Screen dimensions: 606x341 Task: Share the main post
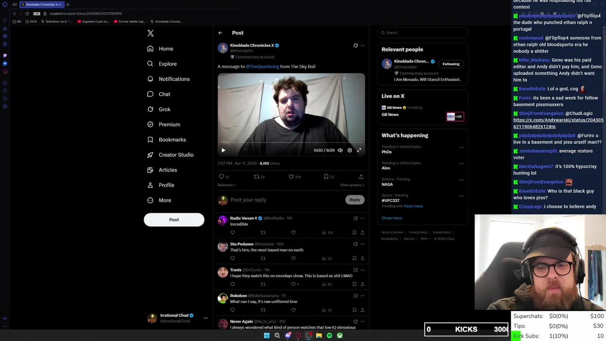click(361, 177)
